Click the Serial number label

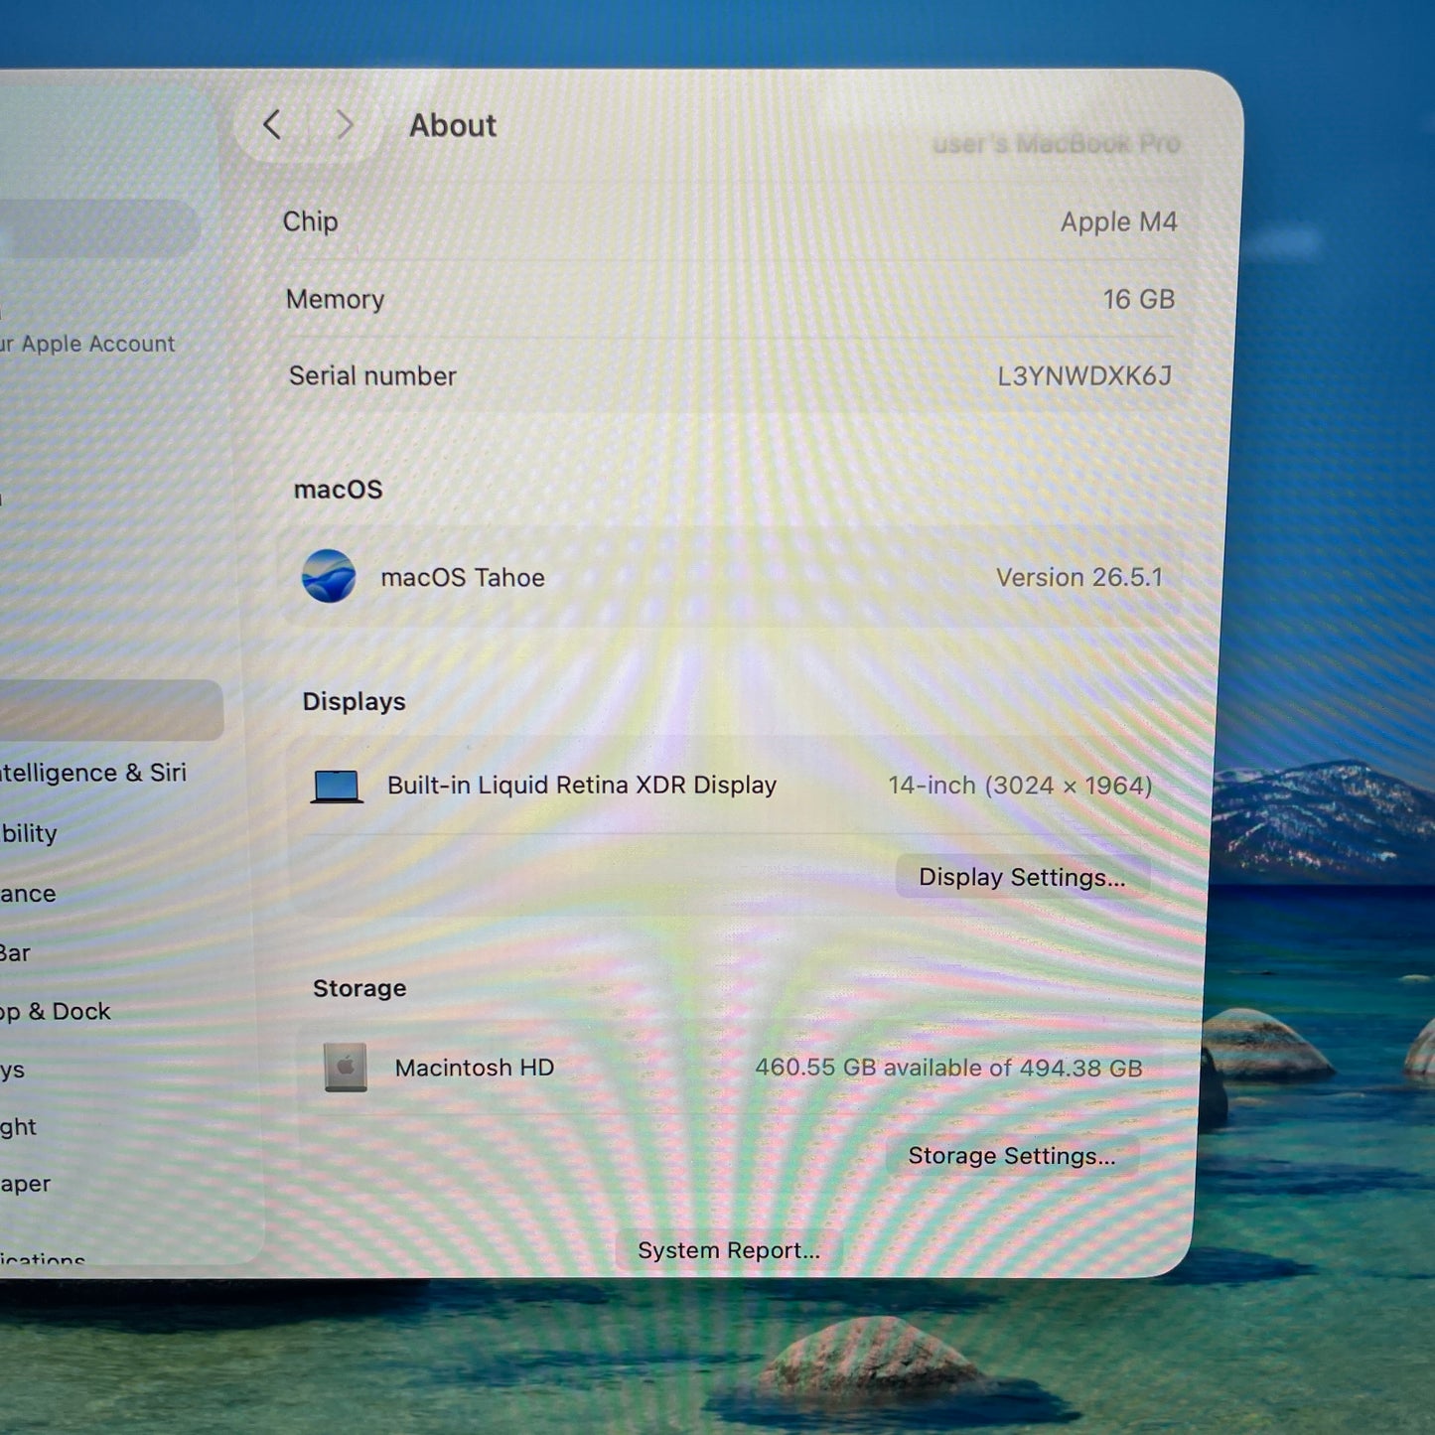372,375
